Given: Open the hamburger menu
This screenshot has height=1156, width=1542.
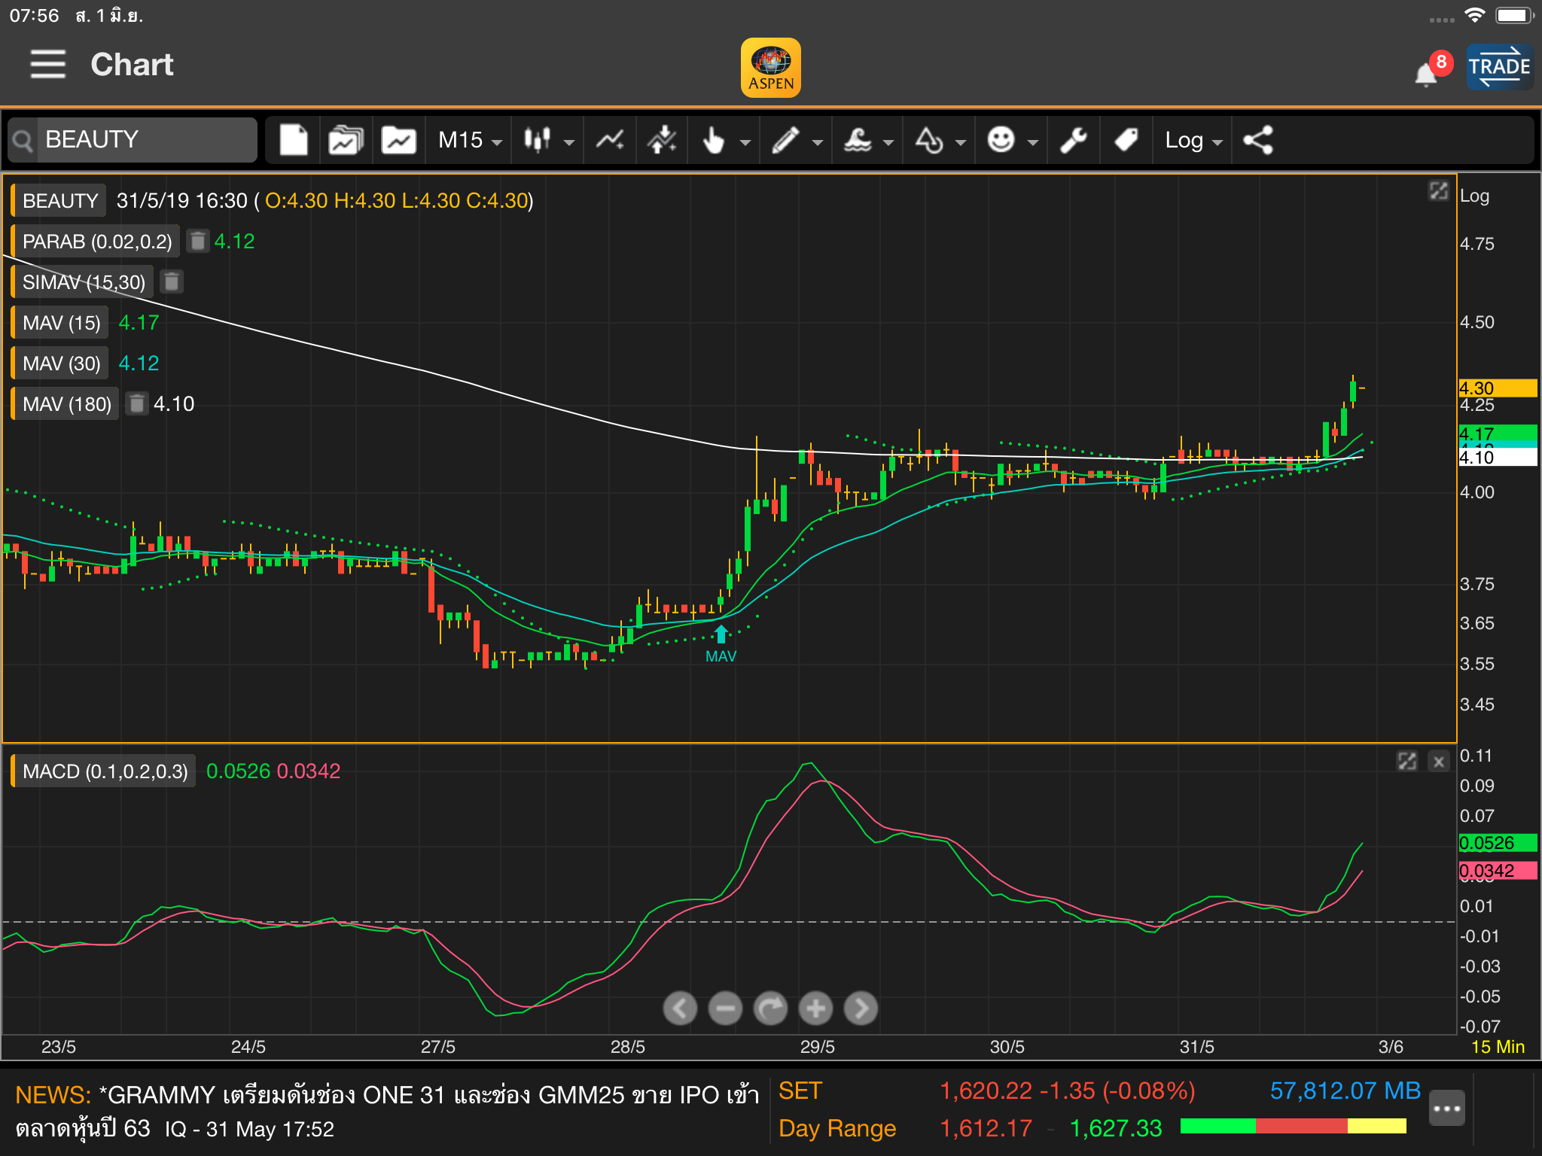Looking at the screenshot, I should click(47, 65).
